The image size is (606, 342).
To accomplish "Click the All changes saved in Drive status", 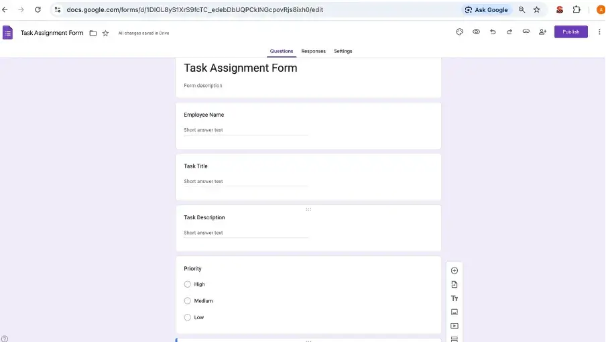I will point(143,34).
